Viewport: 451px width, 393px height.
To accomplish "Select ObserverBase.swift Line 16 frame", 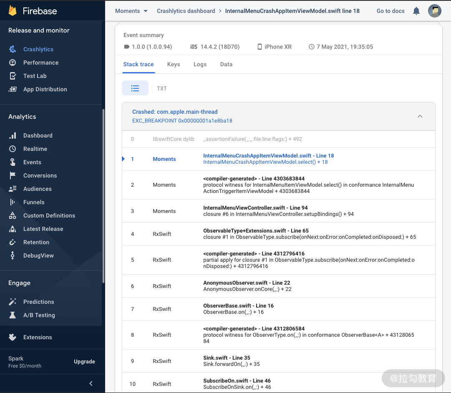I will tap(278, 309).
